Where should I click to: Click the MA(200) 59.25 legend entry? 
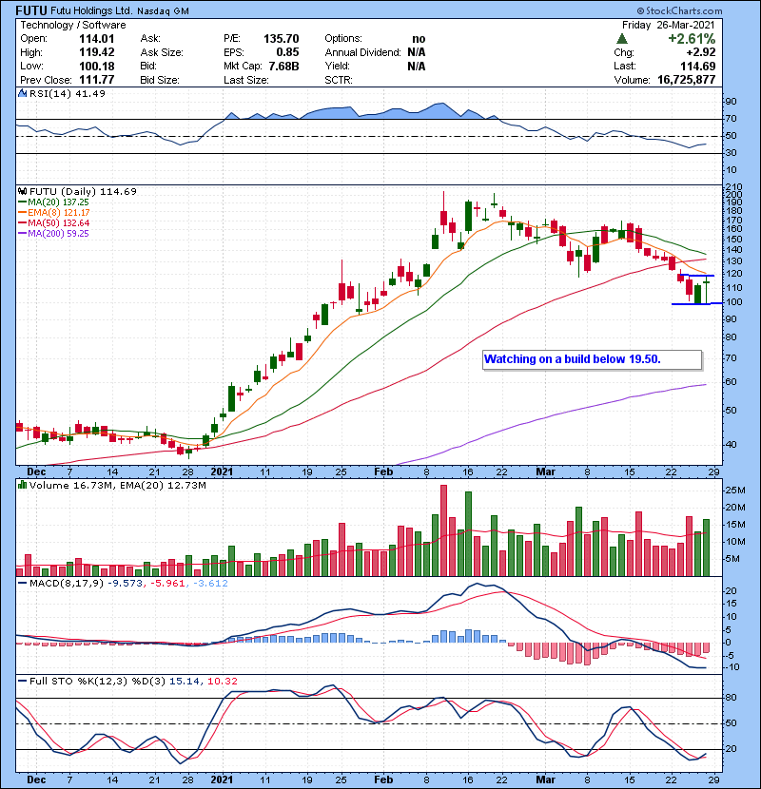53,234
